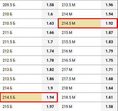Choose odds 1.78 for 212.5 Б
Screen dimensions: 118x111
(x=50, y=60)
